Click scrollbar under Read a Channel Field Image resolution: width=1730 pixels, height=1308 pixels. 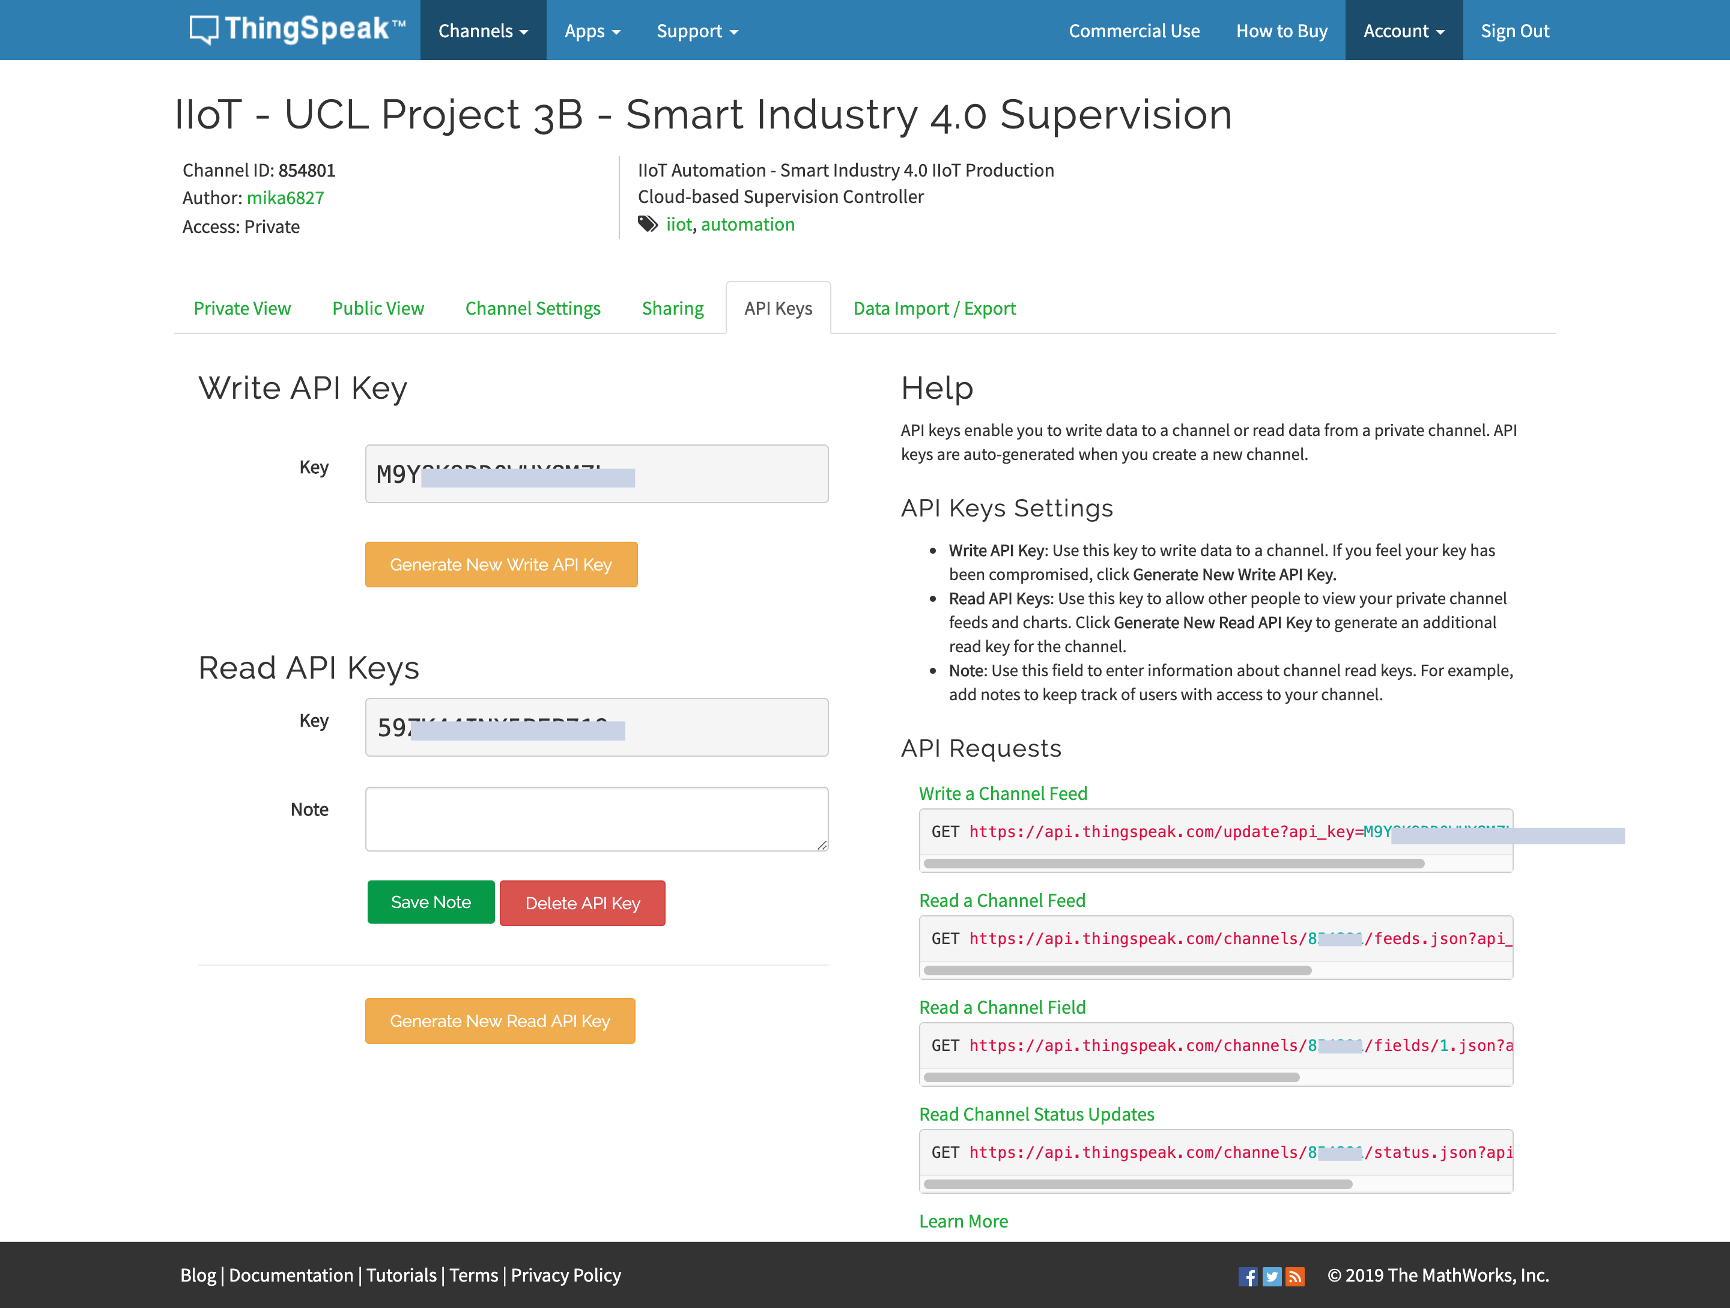[1111, 1078]
